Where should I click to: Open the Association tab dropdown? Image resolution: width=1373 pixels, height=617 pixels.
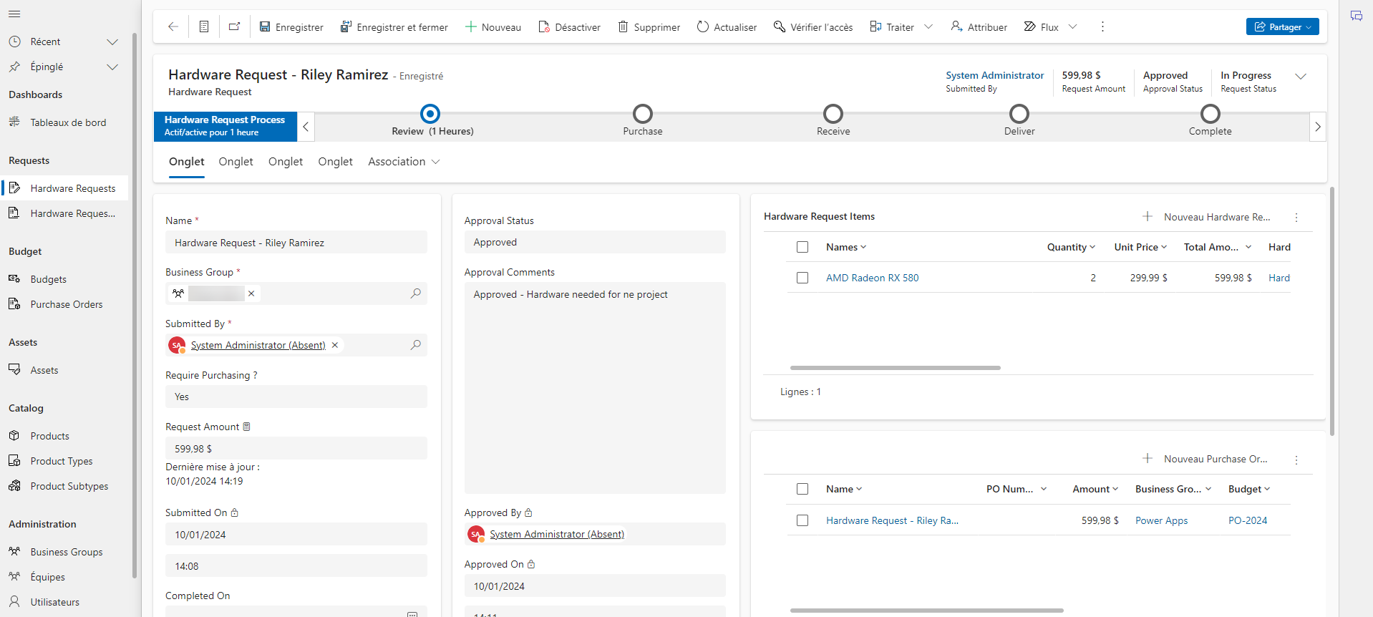[404, 162]
